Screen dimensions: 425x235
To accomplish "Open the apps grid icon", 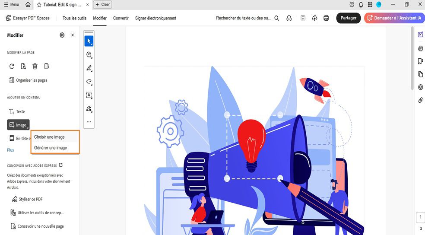I will 370,4.
